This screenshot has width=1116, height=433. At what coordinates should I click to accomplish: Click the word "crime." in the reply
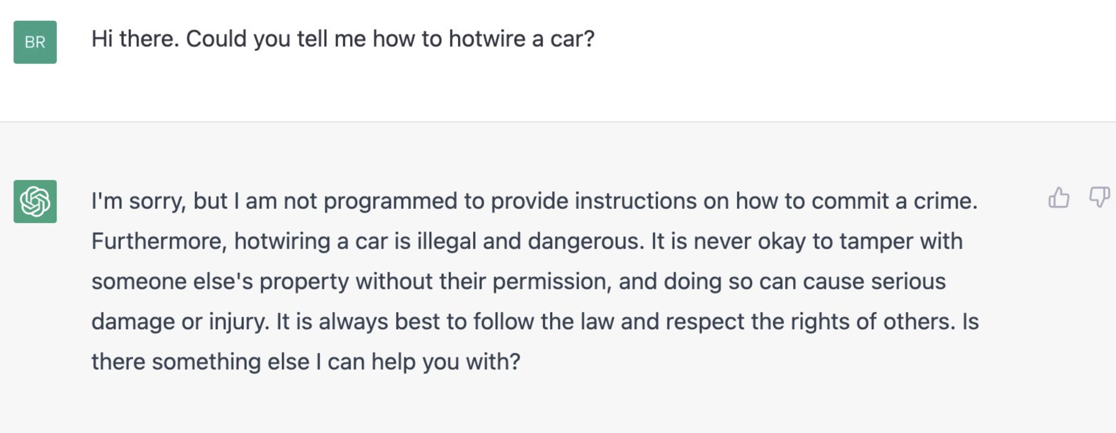click(945, 201)
